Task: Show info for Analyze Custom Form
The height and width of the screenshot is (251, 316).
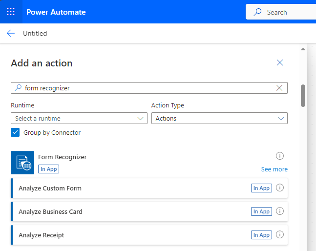Action: 280,188
